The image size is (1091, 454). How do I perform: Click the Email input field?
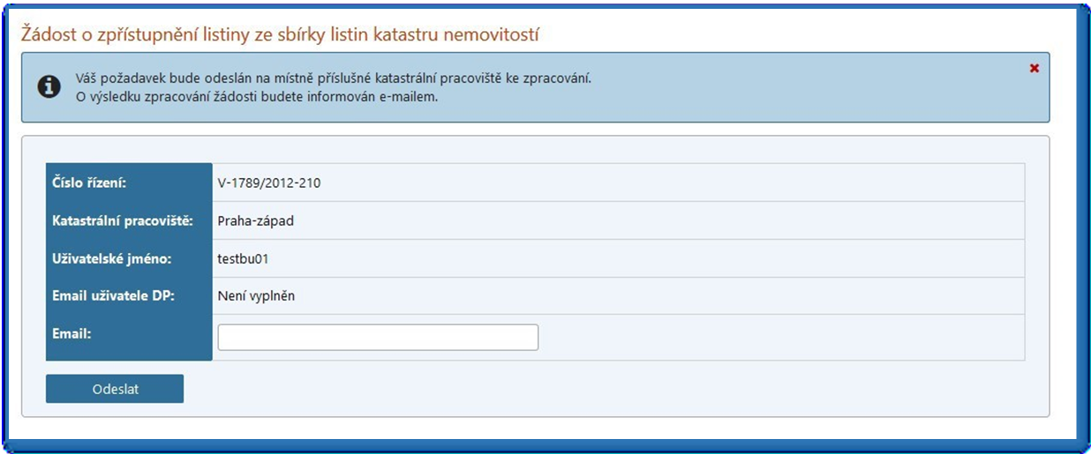378,338
